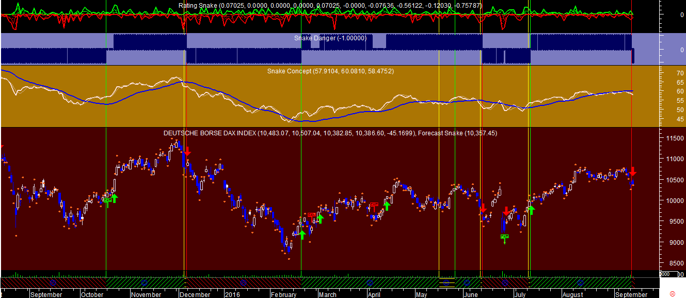Click blue circle marker above first September label
Screen dimensions: 686x298
click(53, 283)
